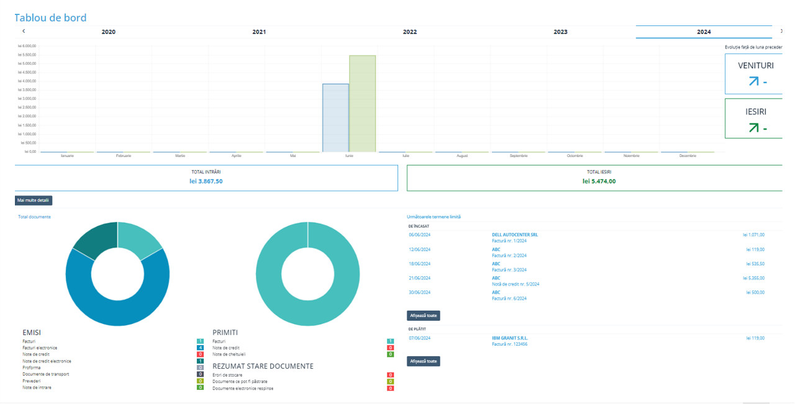Click the Note de credit electronice badge
Viewport: 795px width, 404px height.
click(200, 361)
